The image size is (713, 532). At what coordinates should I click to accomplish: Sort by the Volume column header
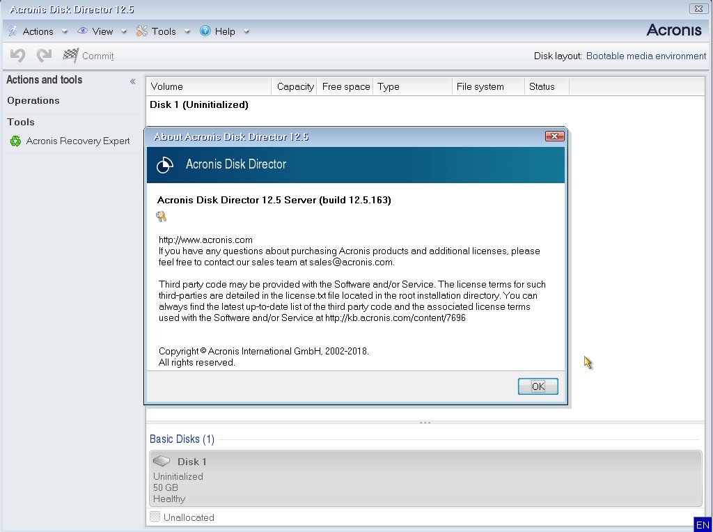pos(209,86)
